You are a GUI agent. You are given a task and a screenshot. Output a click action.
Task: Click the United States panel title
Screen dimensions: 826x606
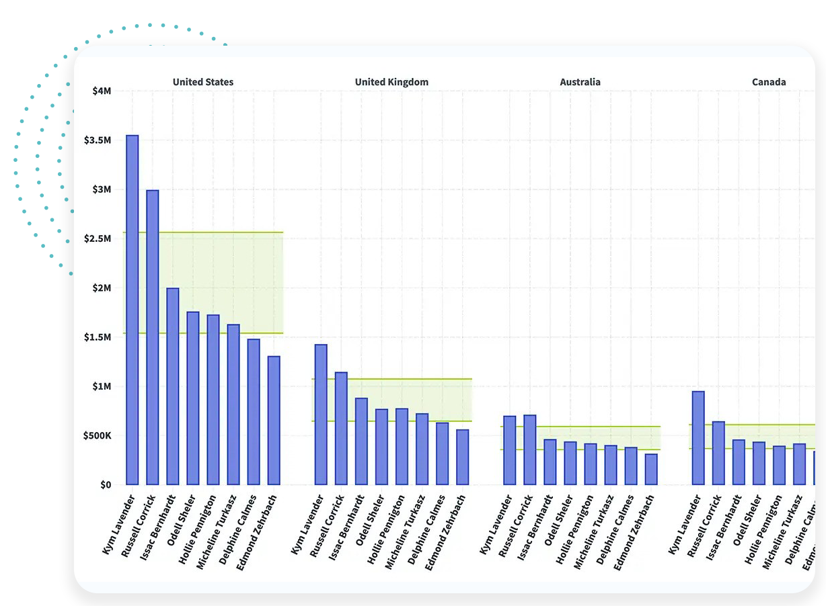(203, 82)
